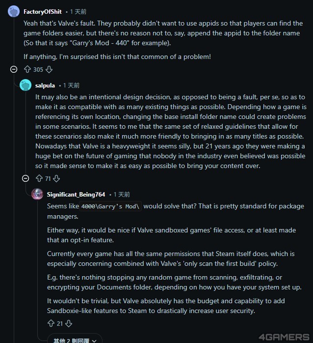Click FactoryOfShit's avatar icon
313x343 pixels.
click(x=14, y=11)
